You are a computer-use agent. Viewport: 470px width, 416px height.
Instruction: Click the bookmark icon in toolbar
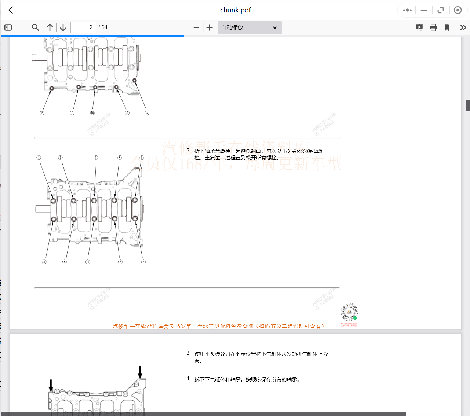tap(447, 27)
